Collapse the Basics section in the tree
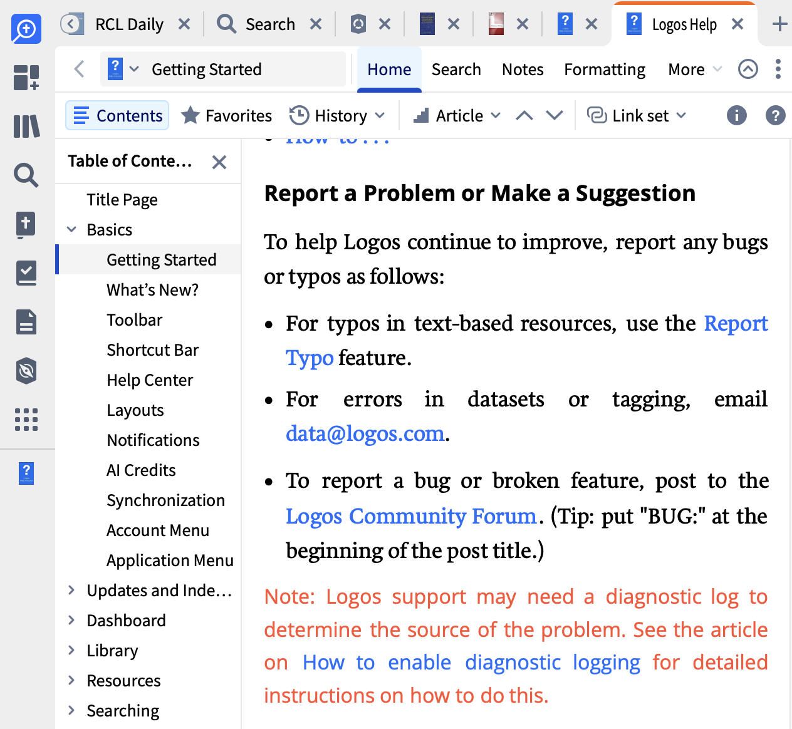Screen dimensions: 792x729 tap(72, 230)
